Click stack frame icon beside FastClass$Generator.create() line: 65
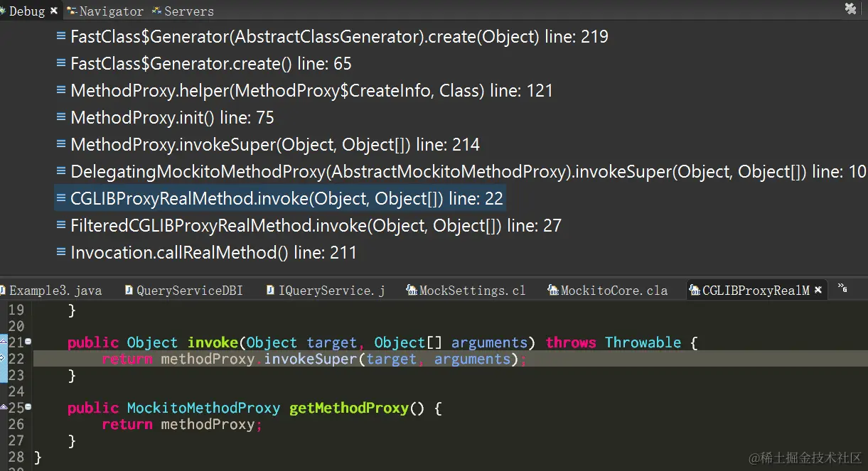868x471 pixels. 61,64
